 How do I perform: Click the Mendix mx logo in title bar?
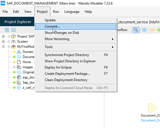click(3, 3)
